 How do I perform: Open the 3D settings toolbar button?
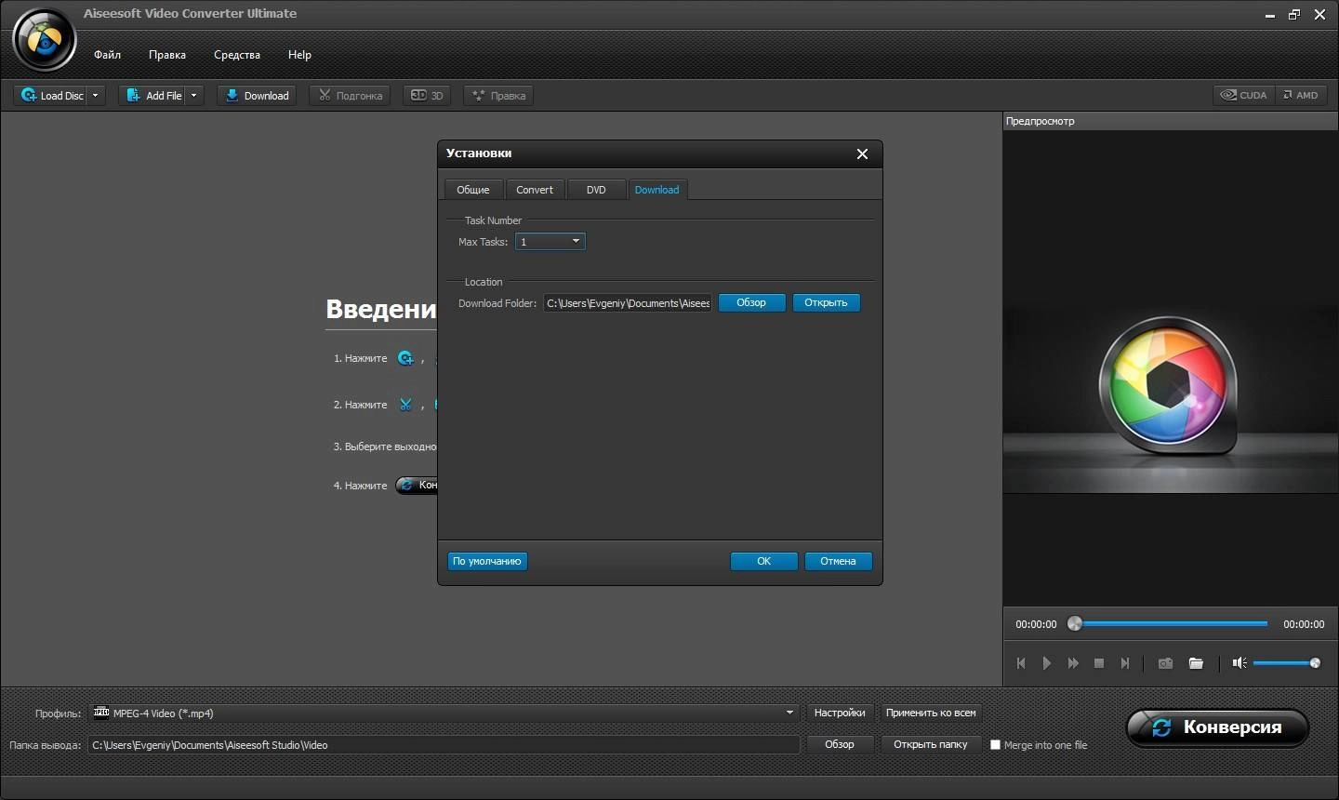(x=427, y=95)
